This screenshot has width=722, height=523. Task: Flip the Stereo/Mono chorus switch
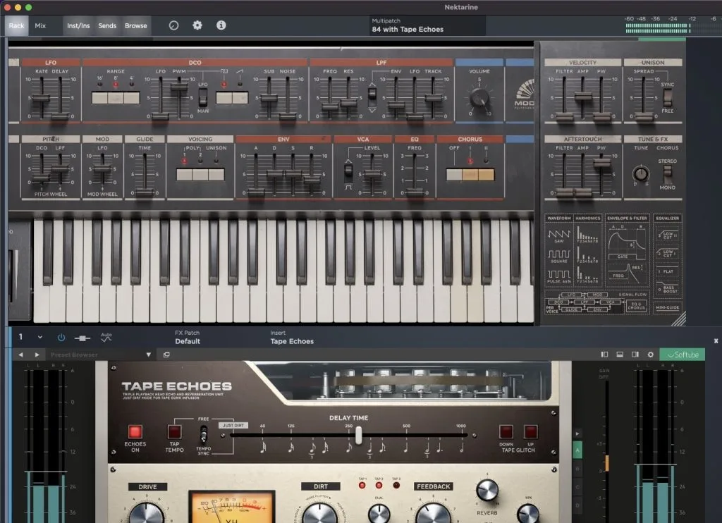(667, 173)
